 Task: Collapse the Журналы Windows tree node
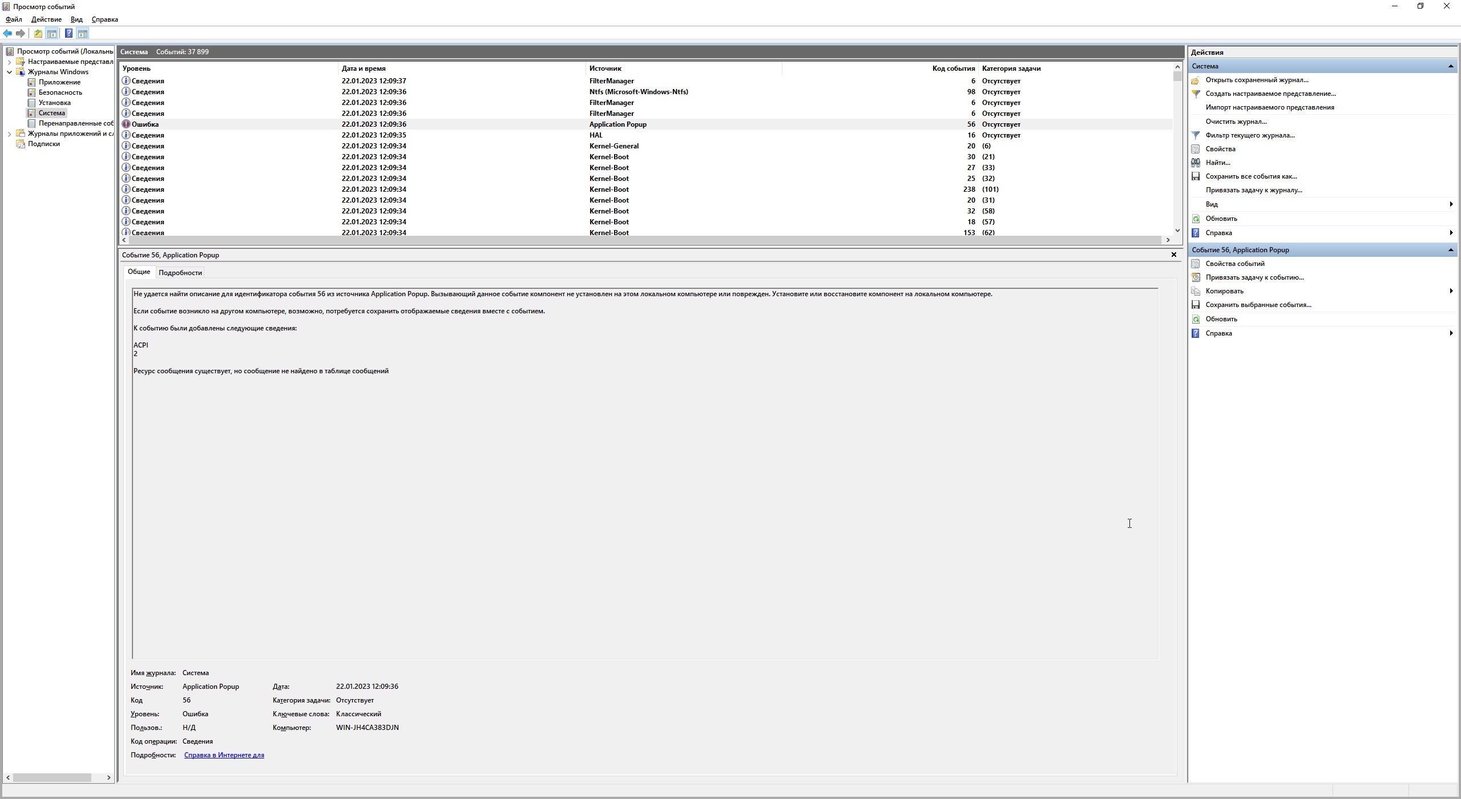tap(9, 72)
